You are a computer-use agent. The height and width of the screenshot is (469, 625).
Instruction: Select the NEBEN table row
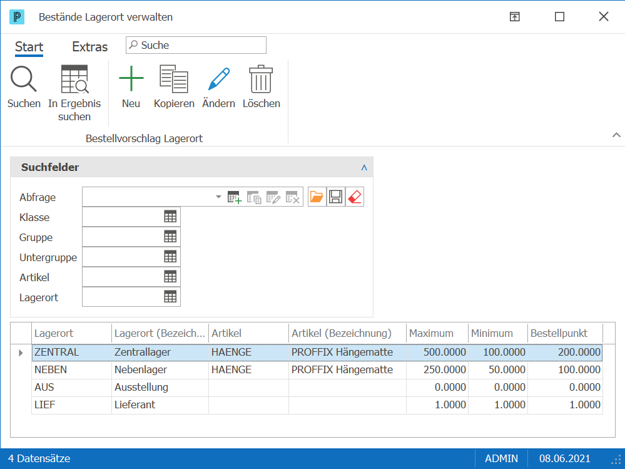pyautogui.click(x=317, y=369)
